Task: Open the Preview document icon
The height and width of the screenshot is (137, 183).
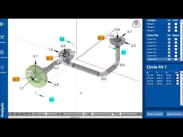Action: coord(2,52)
